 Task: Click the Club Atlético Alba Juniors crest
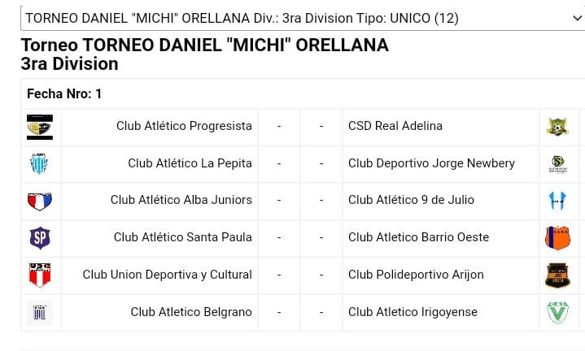coord(39,200)
